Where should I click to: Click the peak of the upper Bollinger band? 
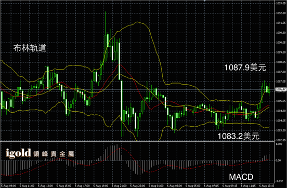(137, 22)
